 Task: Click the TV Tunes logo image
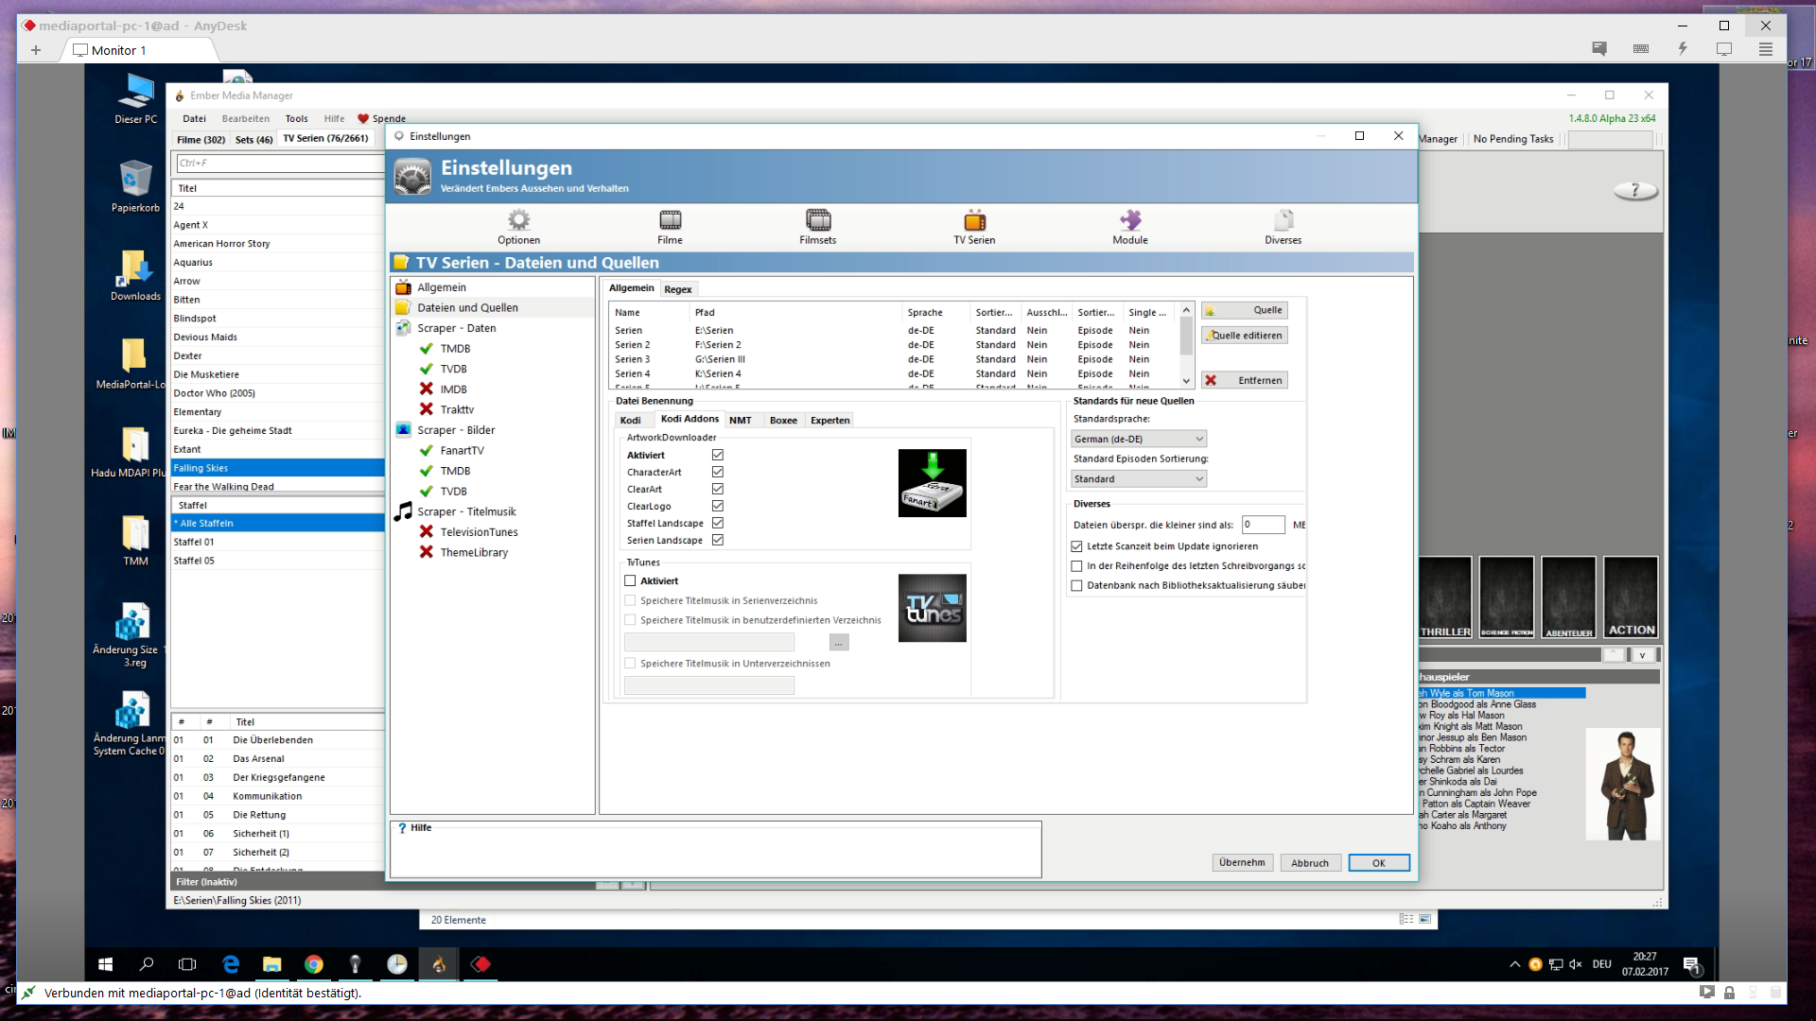(932, 608)
